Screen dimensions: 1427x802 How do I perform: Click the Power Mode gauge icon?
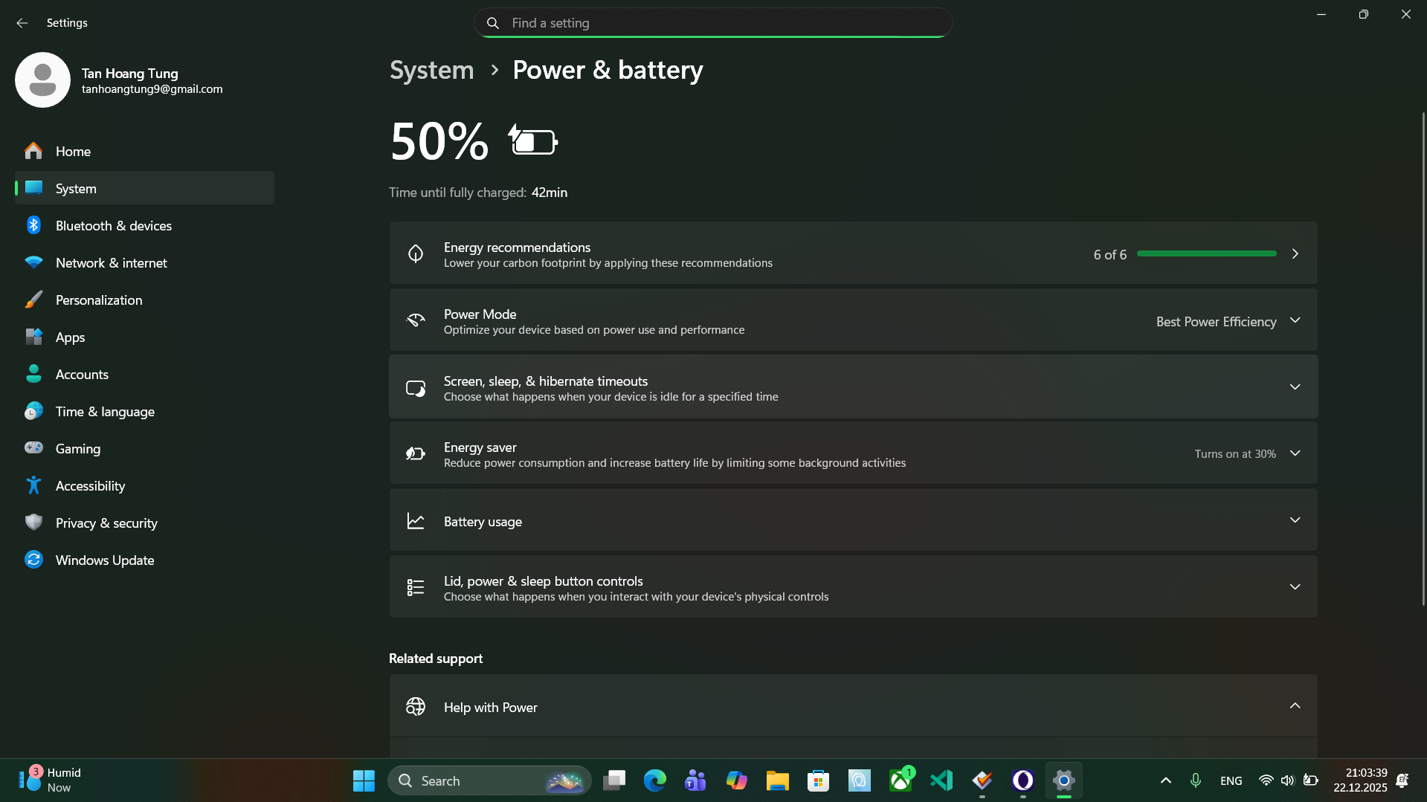pyautogui.click(x=416, y=320)
